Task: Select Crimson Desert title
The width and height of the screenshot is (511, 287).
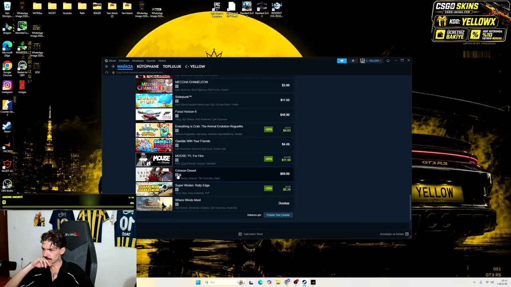Action: [186, 171]
